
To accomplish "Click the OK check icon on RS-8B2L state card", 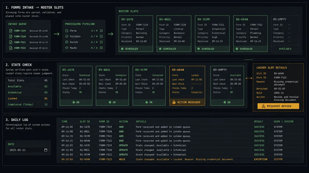I will click(110, 102).
